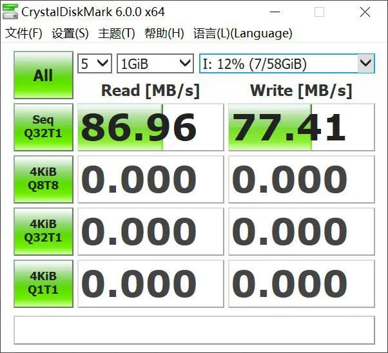Open the 设置(S) menu
This screenshot has height=353, width=388.
click(70, 33)
